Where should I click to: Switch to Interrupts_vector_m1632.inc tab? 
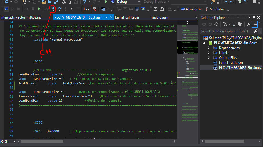point(21,17)
